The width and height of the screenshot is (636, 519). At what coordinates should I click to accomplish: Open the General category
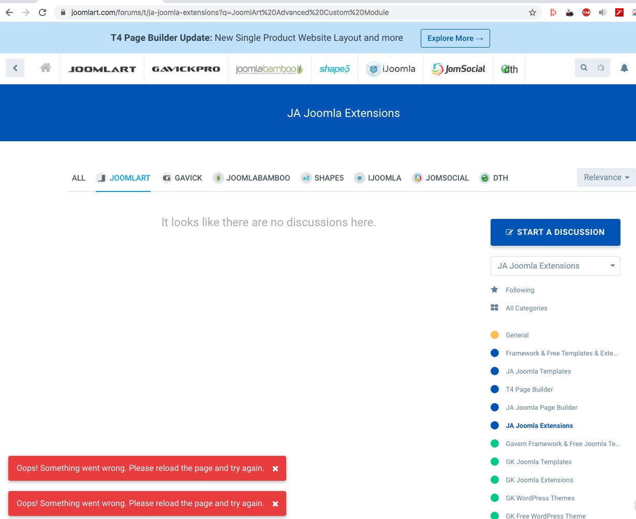click(x=517, y=335)
